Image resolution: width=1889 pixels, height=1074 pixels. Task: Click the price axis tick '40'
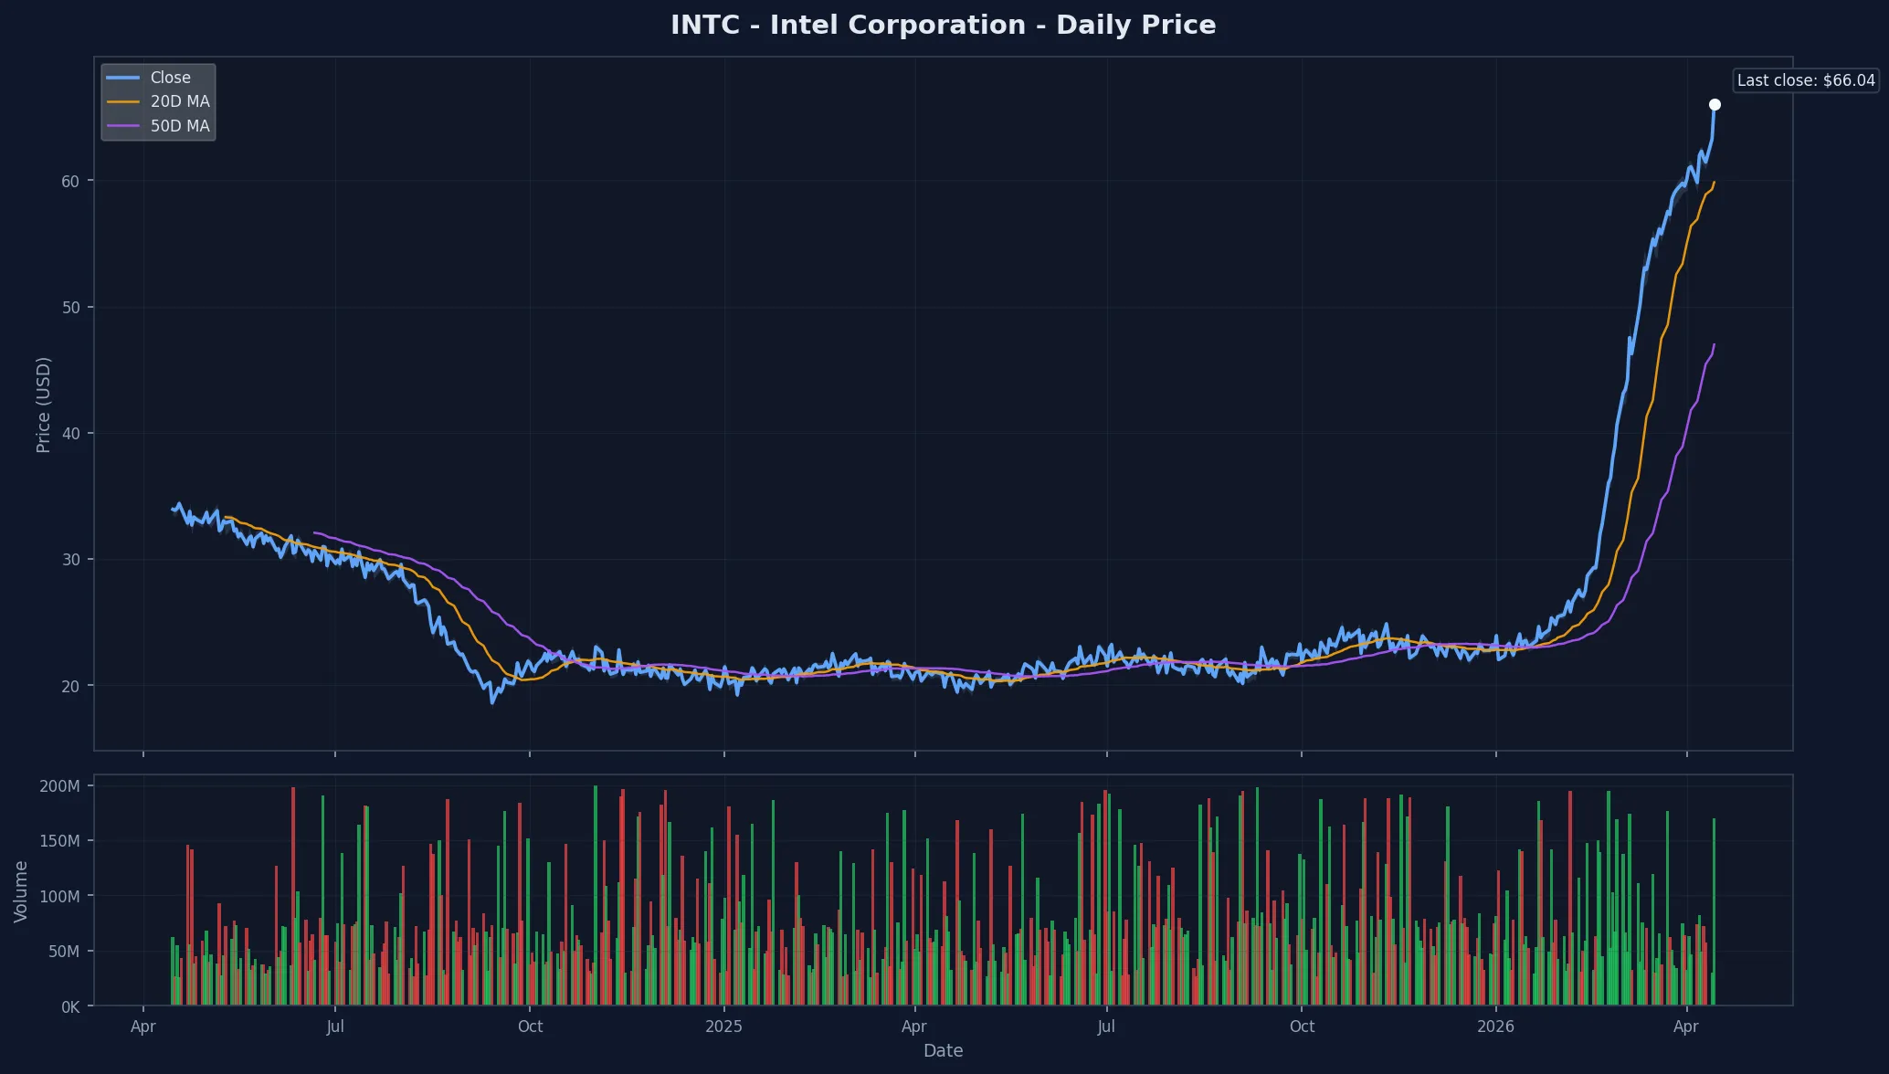tap(70, 433)
